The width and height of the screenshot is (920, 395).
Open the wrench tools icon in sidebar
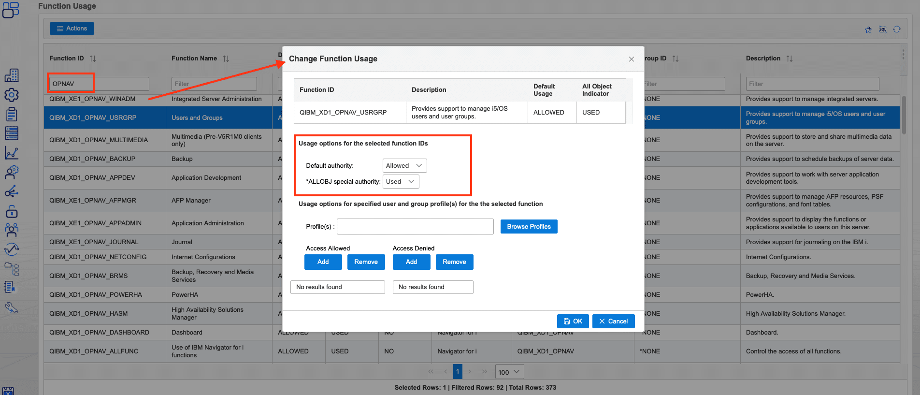click(12, 307)
